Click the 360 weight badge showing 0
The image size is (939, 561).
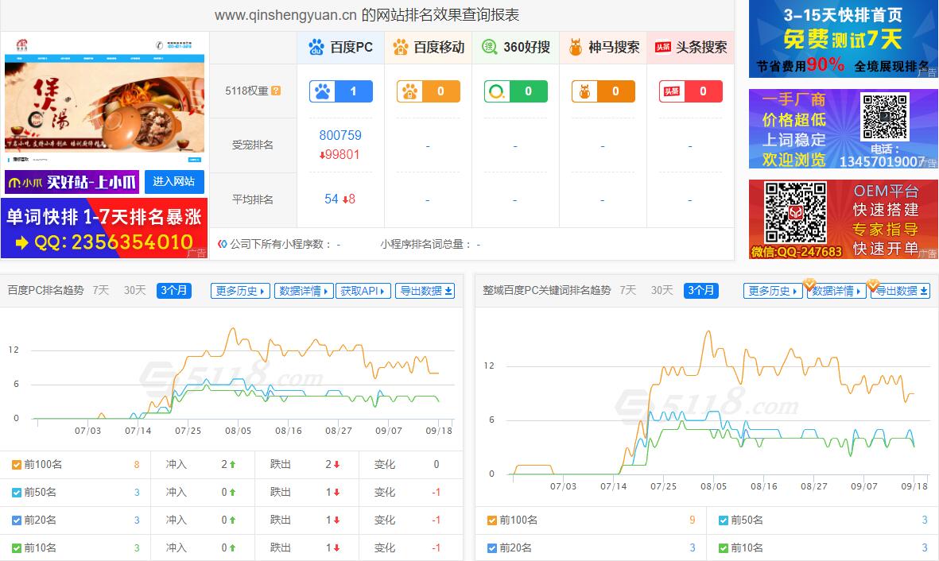[x=516, y=91]
